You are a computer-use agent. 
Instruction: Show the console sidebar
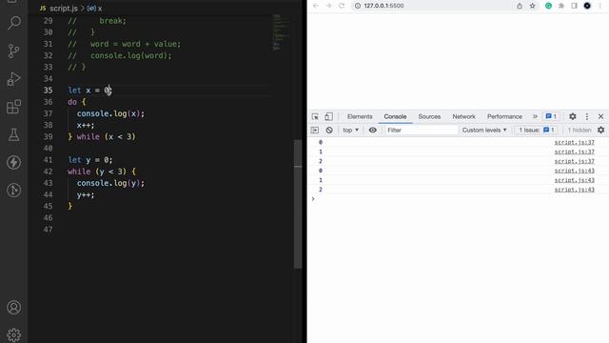(315, 130)
